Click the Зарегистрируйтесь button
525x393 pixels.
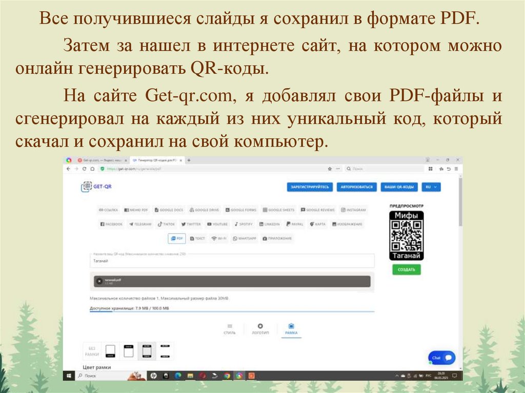[310, 187]
